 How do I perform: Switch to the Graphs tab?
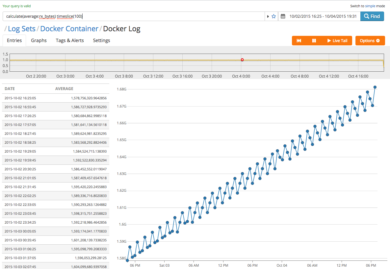[x=39, y=40]
